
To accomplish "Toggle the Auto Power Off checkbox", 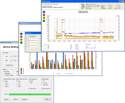I will pyautogui.click(x=42, y=89).
